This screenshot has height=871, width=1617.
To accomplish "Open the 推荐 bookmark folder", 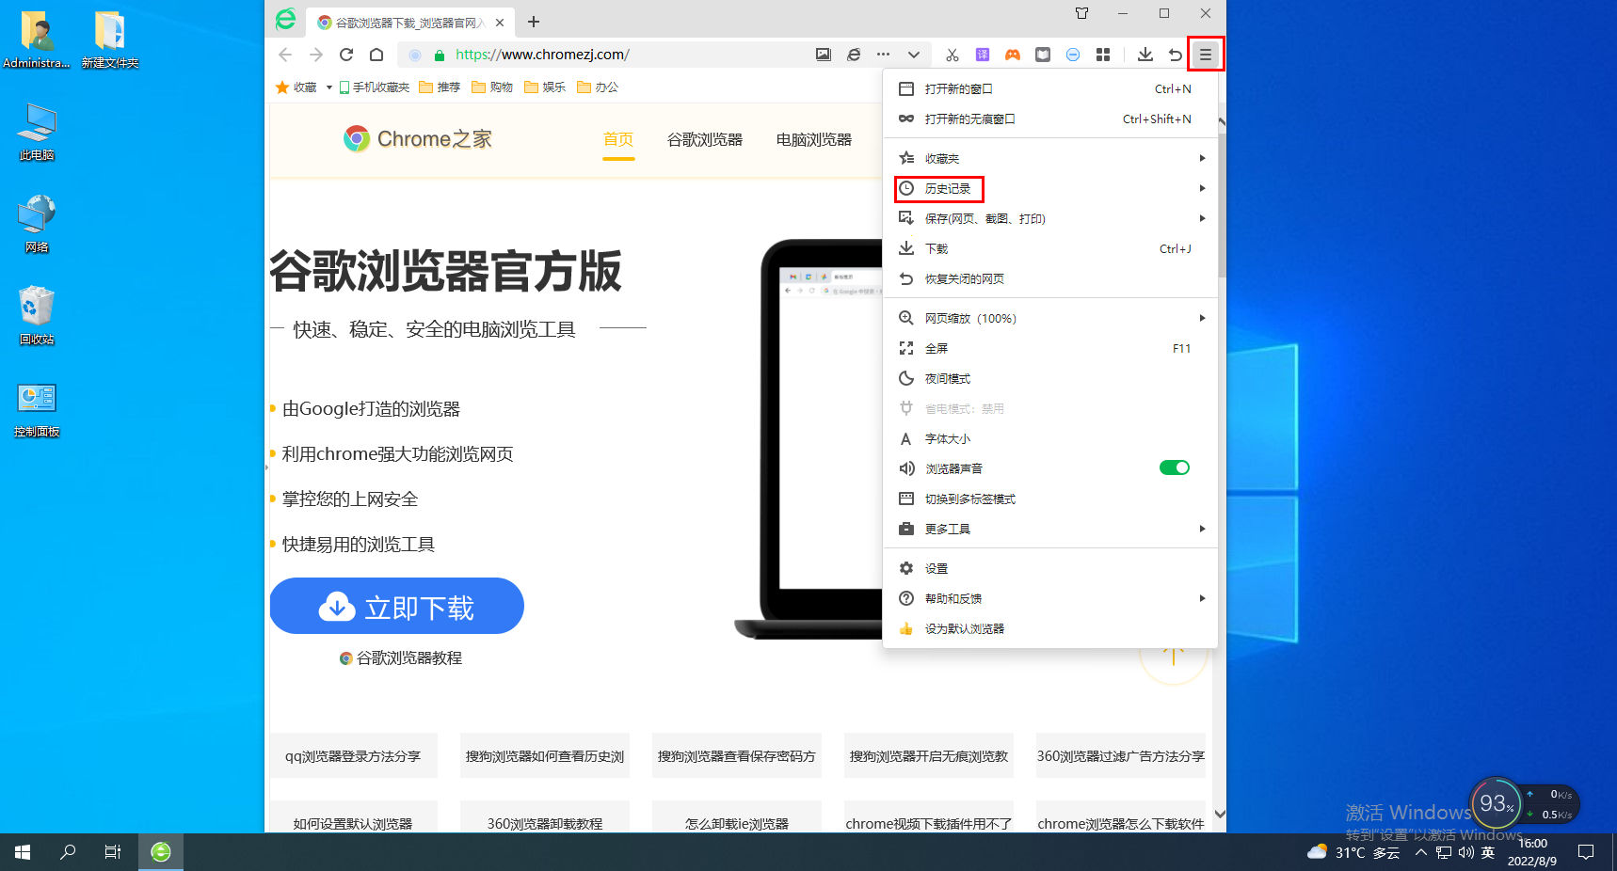I will 440,87.
